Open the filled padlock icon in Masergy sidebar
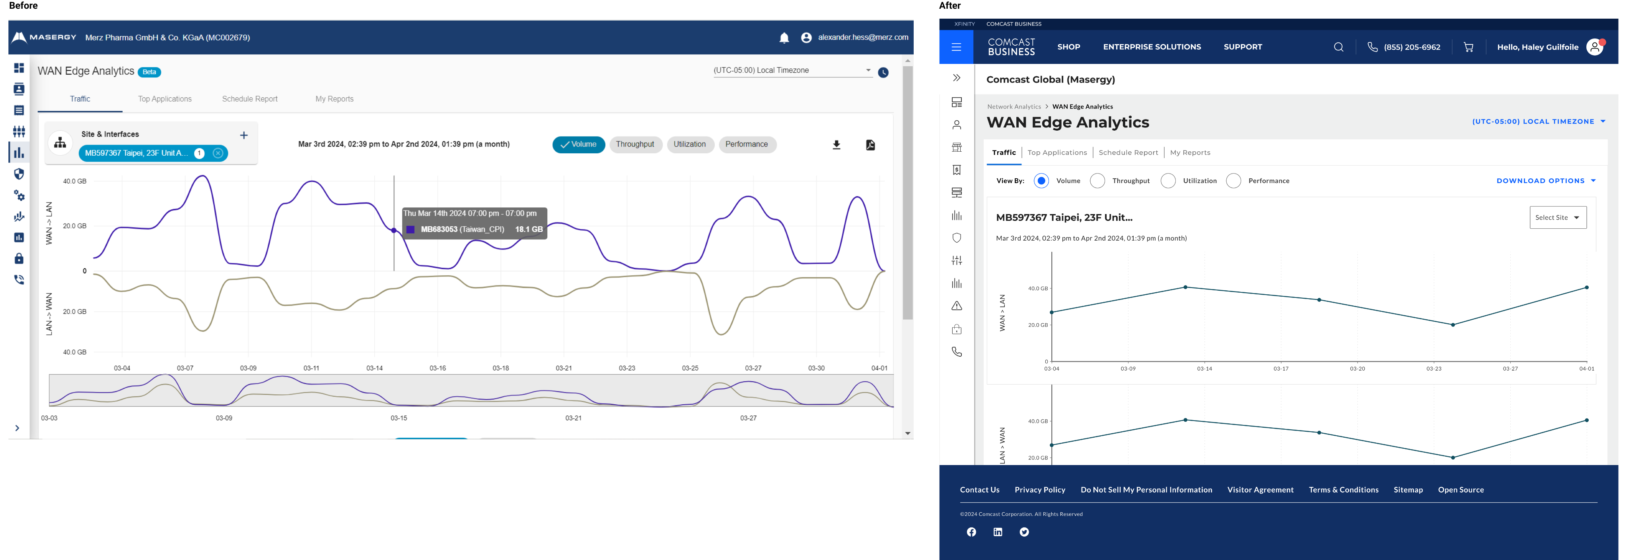 pyautogui.click(x=19, y=259)
